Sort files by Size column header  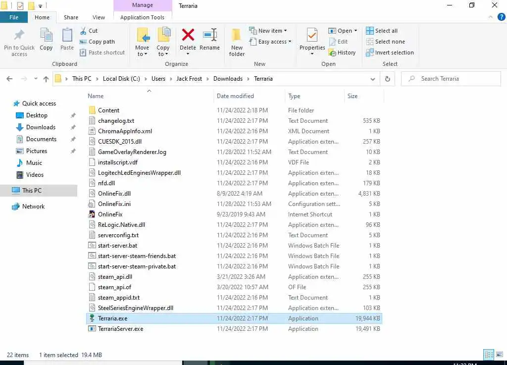point(353,96)
